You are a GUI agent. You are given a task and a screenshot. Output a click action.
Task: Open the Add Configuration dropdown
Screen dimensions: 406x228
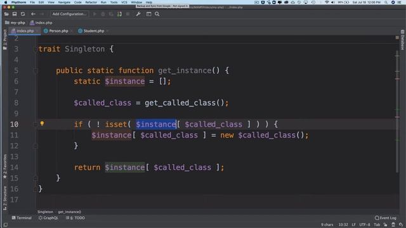coord(69,14)
